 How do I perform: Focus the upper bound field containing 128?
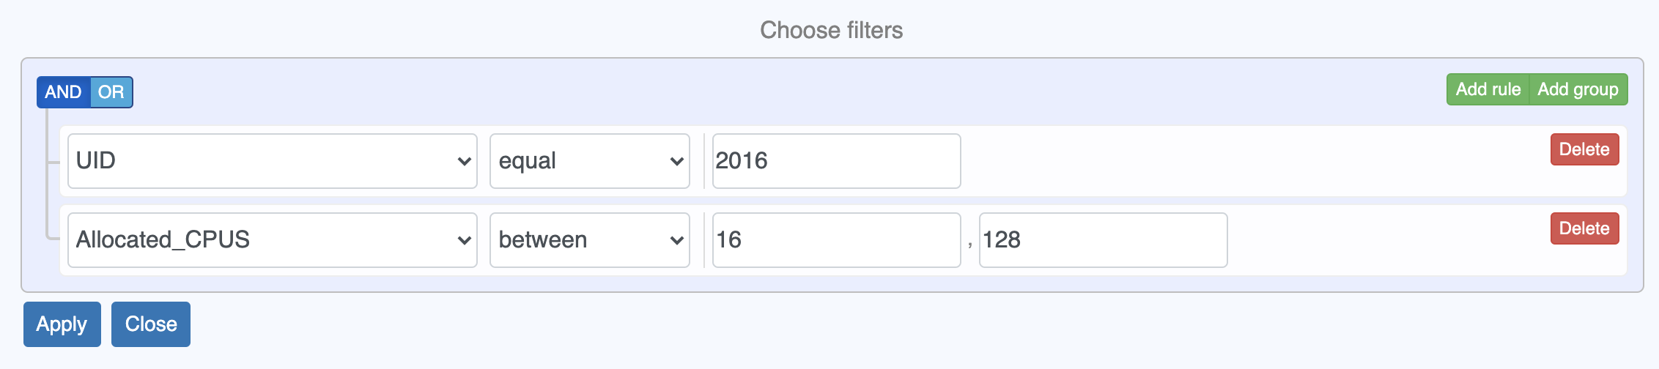pos(1103,240)
